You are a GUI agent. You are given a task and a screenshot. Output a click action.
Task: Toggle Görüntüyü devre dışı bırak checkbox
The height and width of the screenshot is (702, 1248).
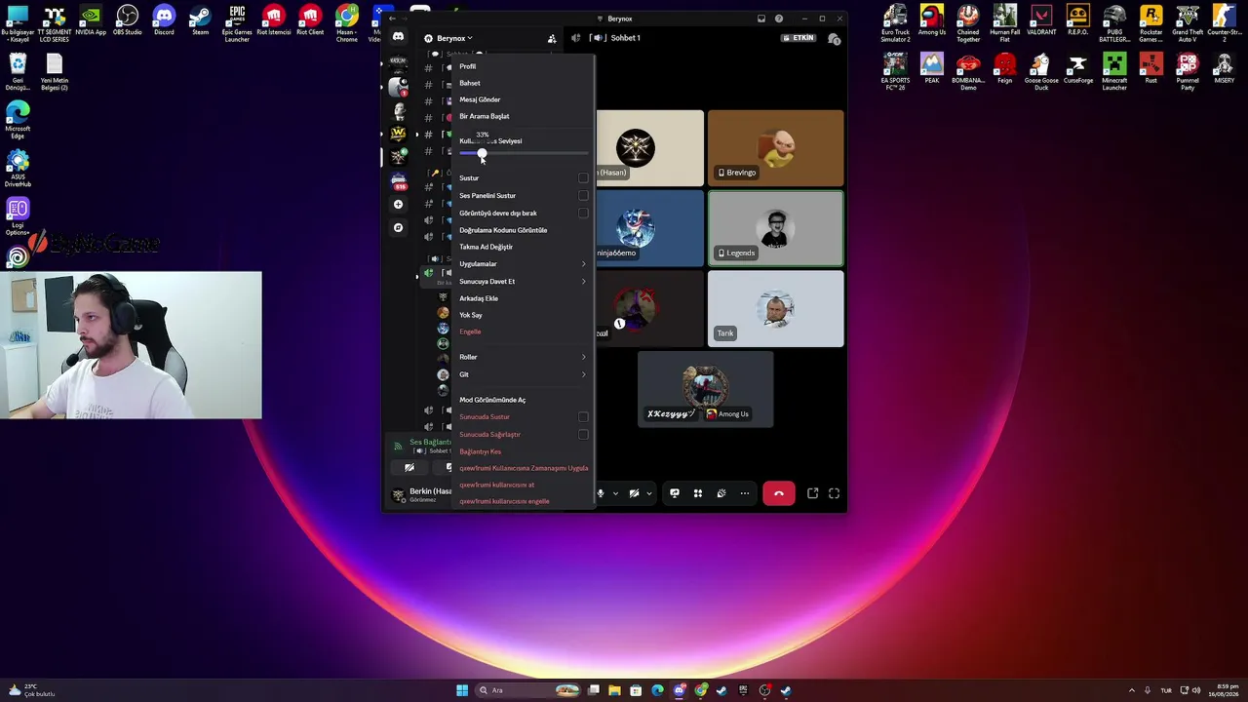pos(583,214)
